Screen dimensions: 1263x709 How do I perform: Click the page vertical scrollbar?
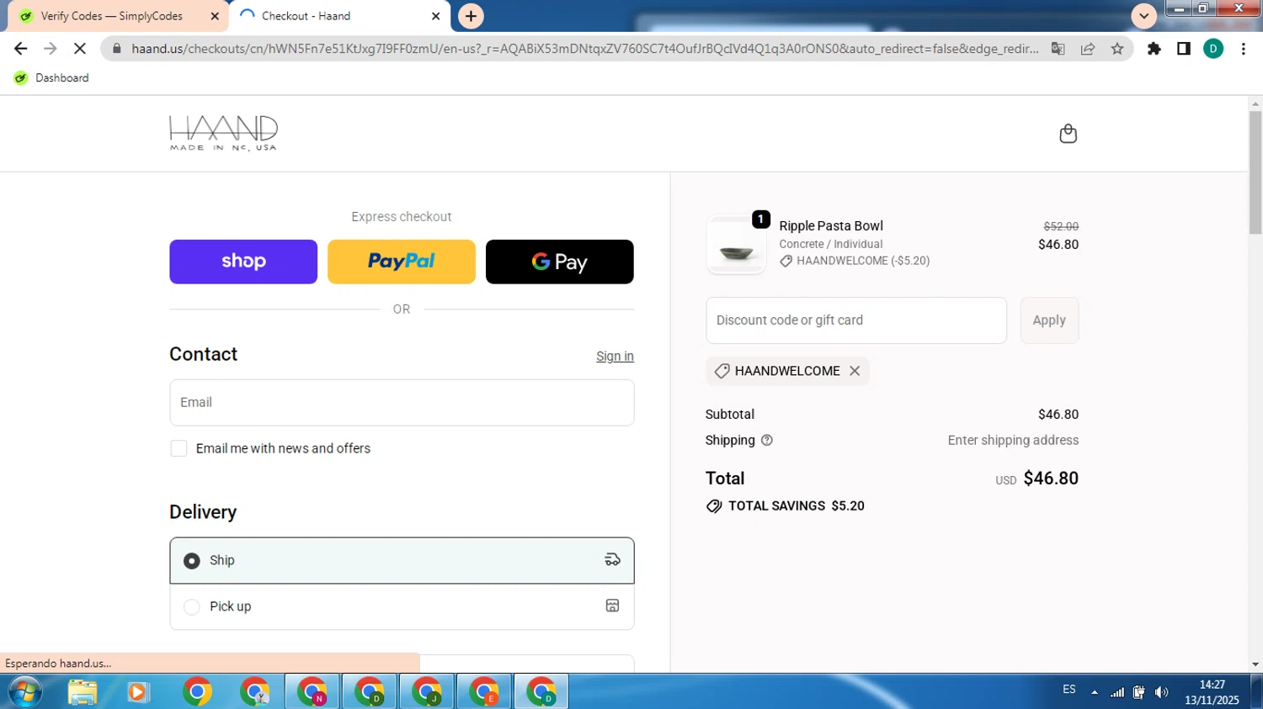click(1255, 172)
